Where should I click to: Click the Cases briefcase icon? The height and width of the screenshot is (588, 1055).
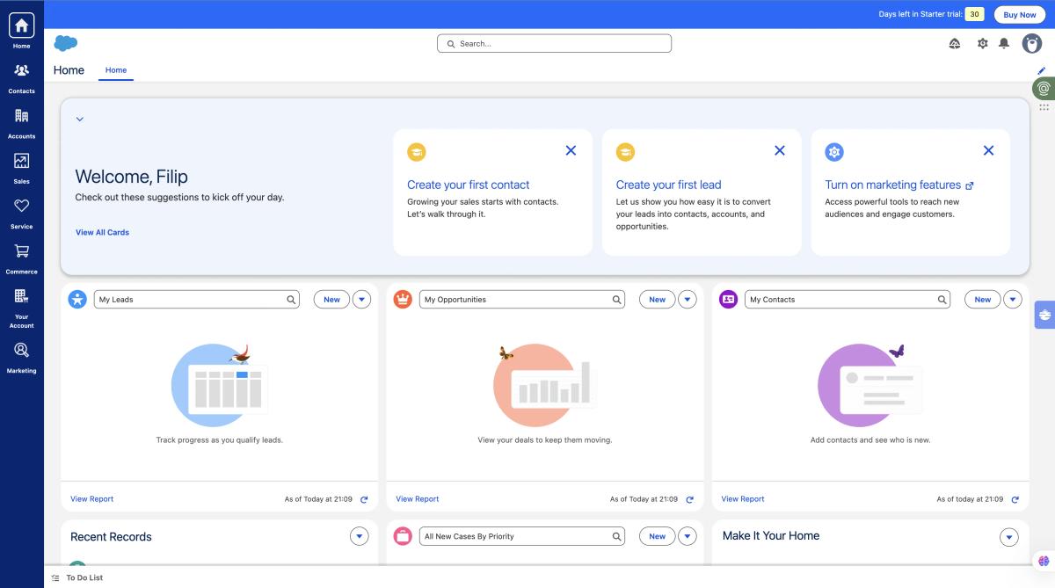coord(403,536)
